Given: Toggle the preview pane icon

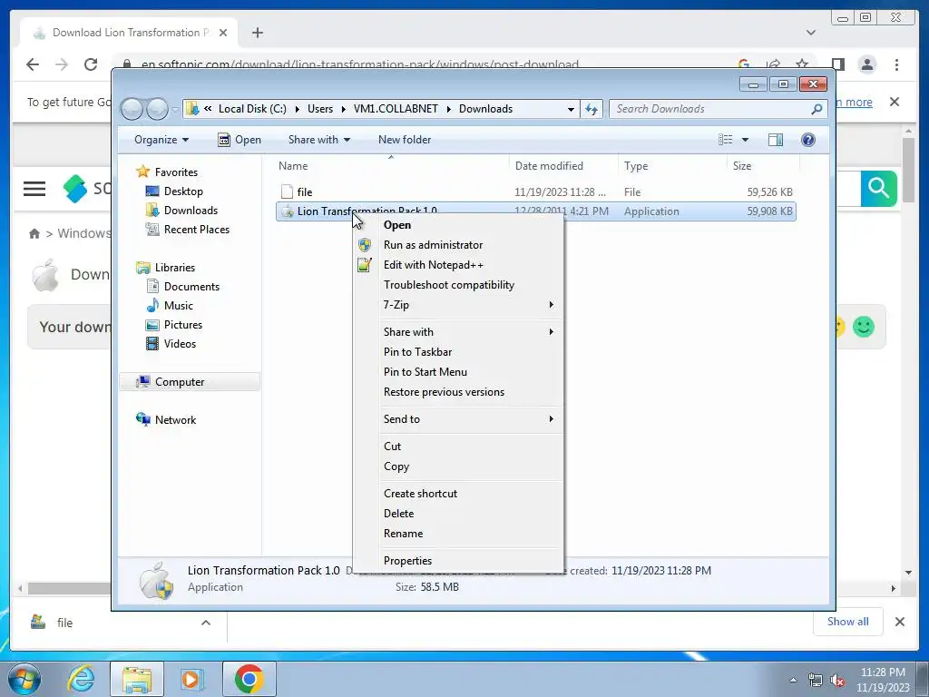Looking at the screenshot, I should point(776,140).
